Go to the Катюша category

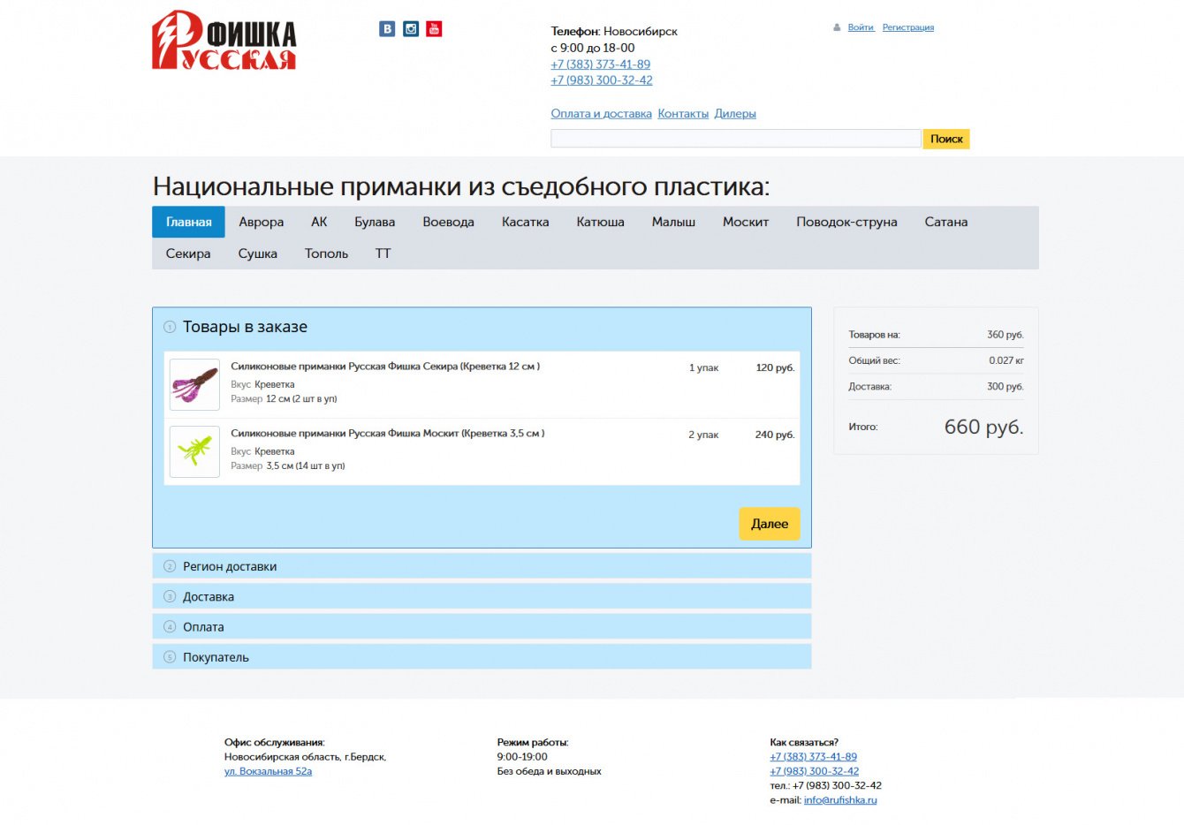pos(601,222)
